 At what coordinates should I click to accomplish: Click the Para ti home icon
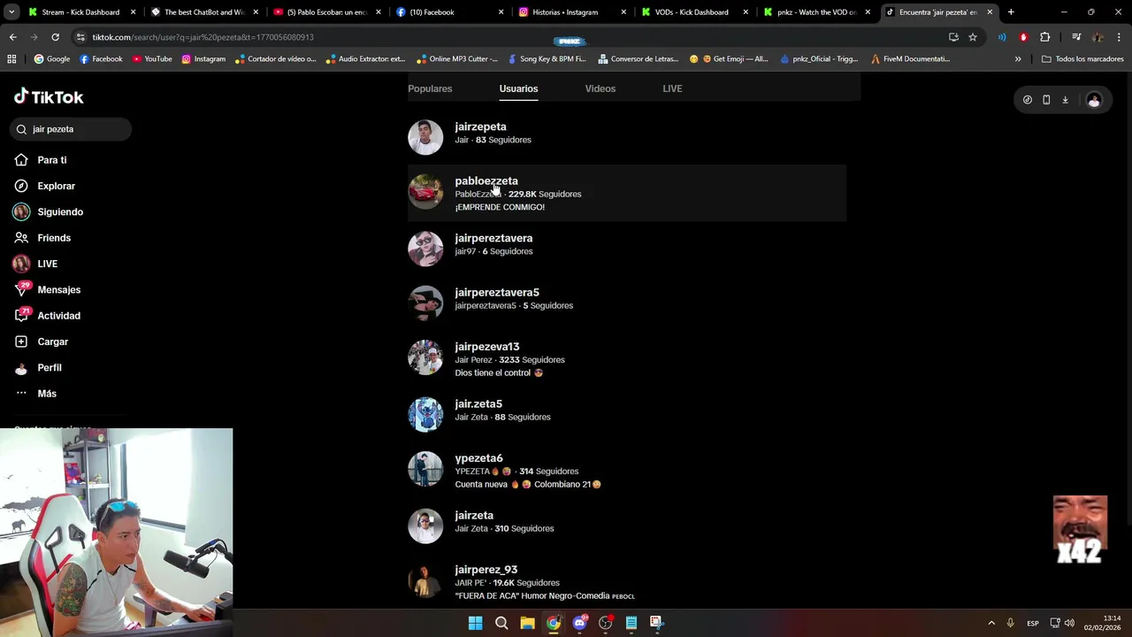pyautogui.click(x=21, y=160)
